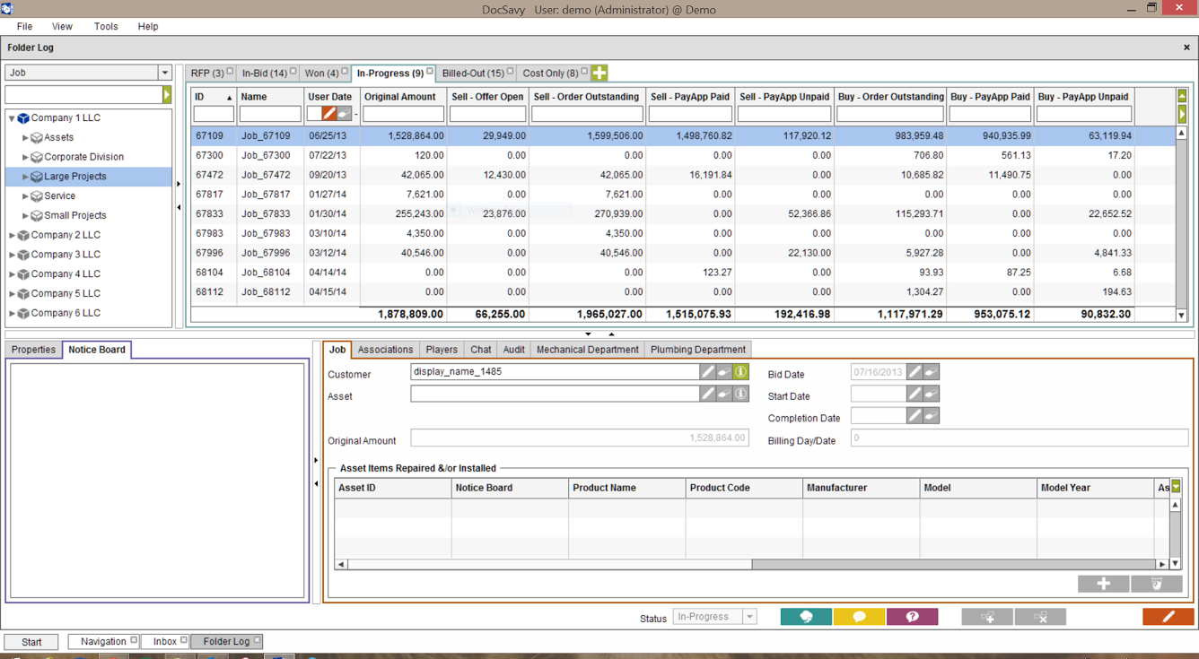Switch to the Navigation window tab
This screenshot has height=659, width=1199.
(103, 642)
